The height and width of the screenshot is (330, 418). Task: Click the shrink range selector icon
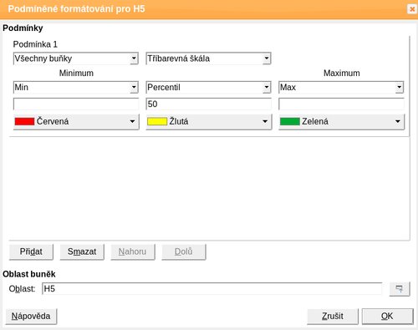click(x=400, y=289)
